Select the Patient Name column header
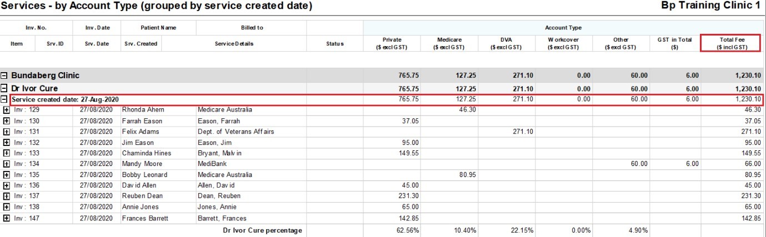 click(x=158, y=28)
